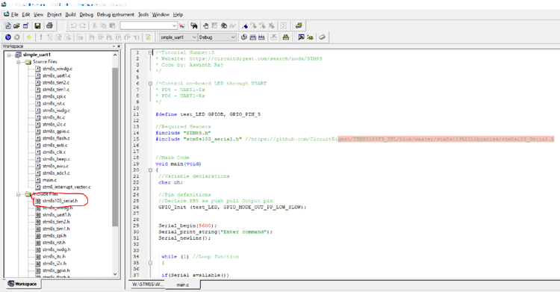Click Serial_begin(9600) on line 29
The image size is (560, 292).
pyautogui.click(x=188, y=226)
